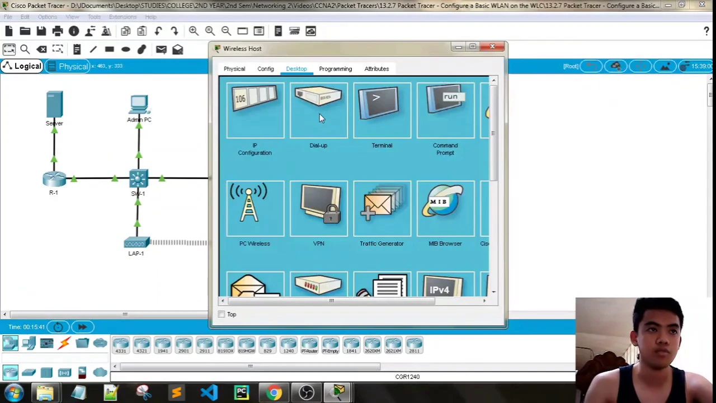Image resolution: width=716 pixels, height=403 pixels.
Task: Click the Zoom In icon
Action: 194,31
